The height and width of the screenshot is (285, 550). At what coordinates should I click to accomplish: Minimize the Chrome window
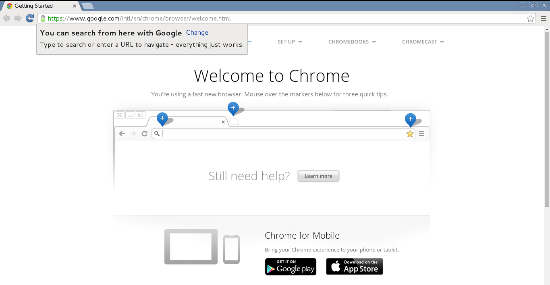point(523,5)
